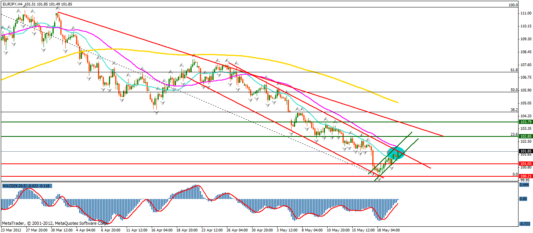Click the 18 May 04:00 time label
The height and width of the screenshot is (233, 533).
coord(388,230)
